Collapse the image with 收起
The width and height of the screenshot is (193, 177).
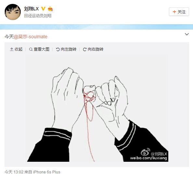[16, 49]
